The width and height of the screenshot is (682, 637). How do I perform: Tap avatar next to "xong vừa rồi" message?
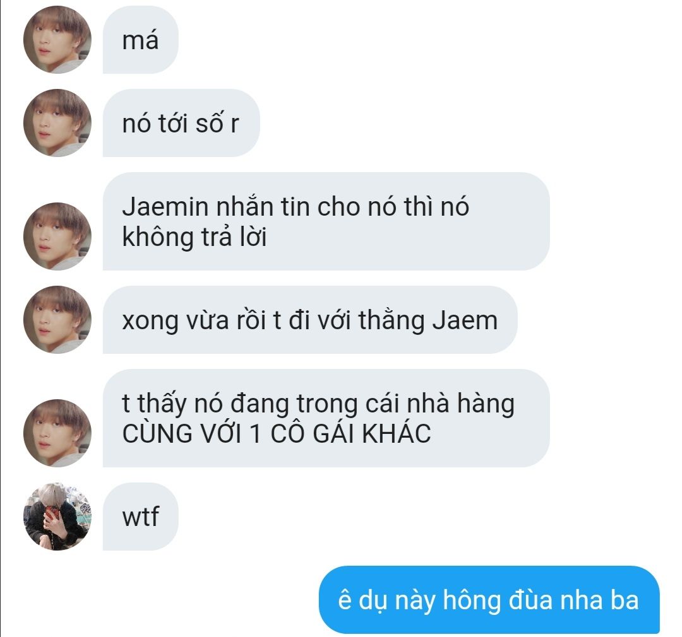tap(57, 319)
